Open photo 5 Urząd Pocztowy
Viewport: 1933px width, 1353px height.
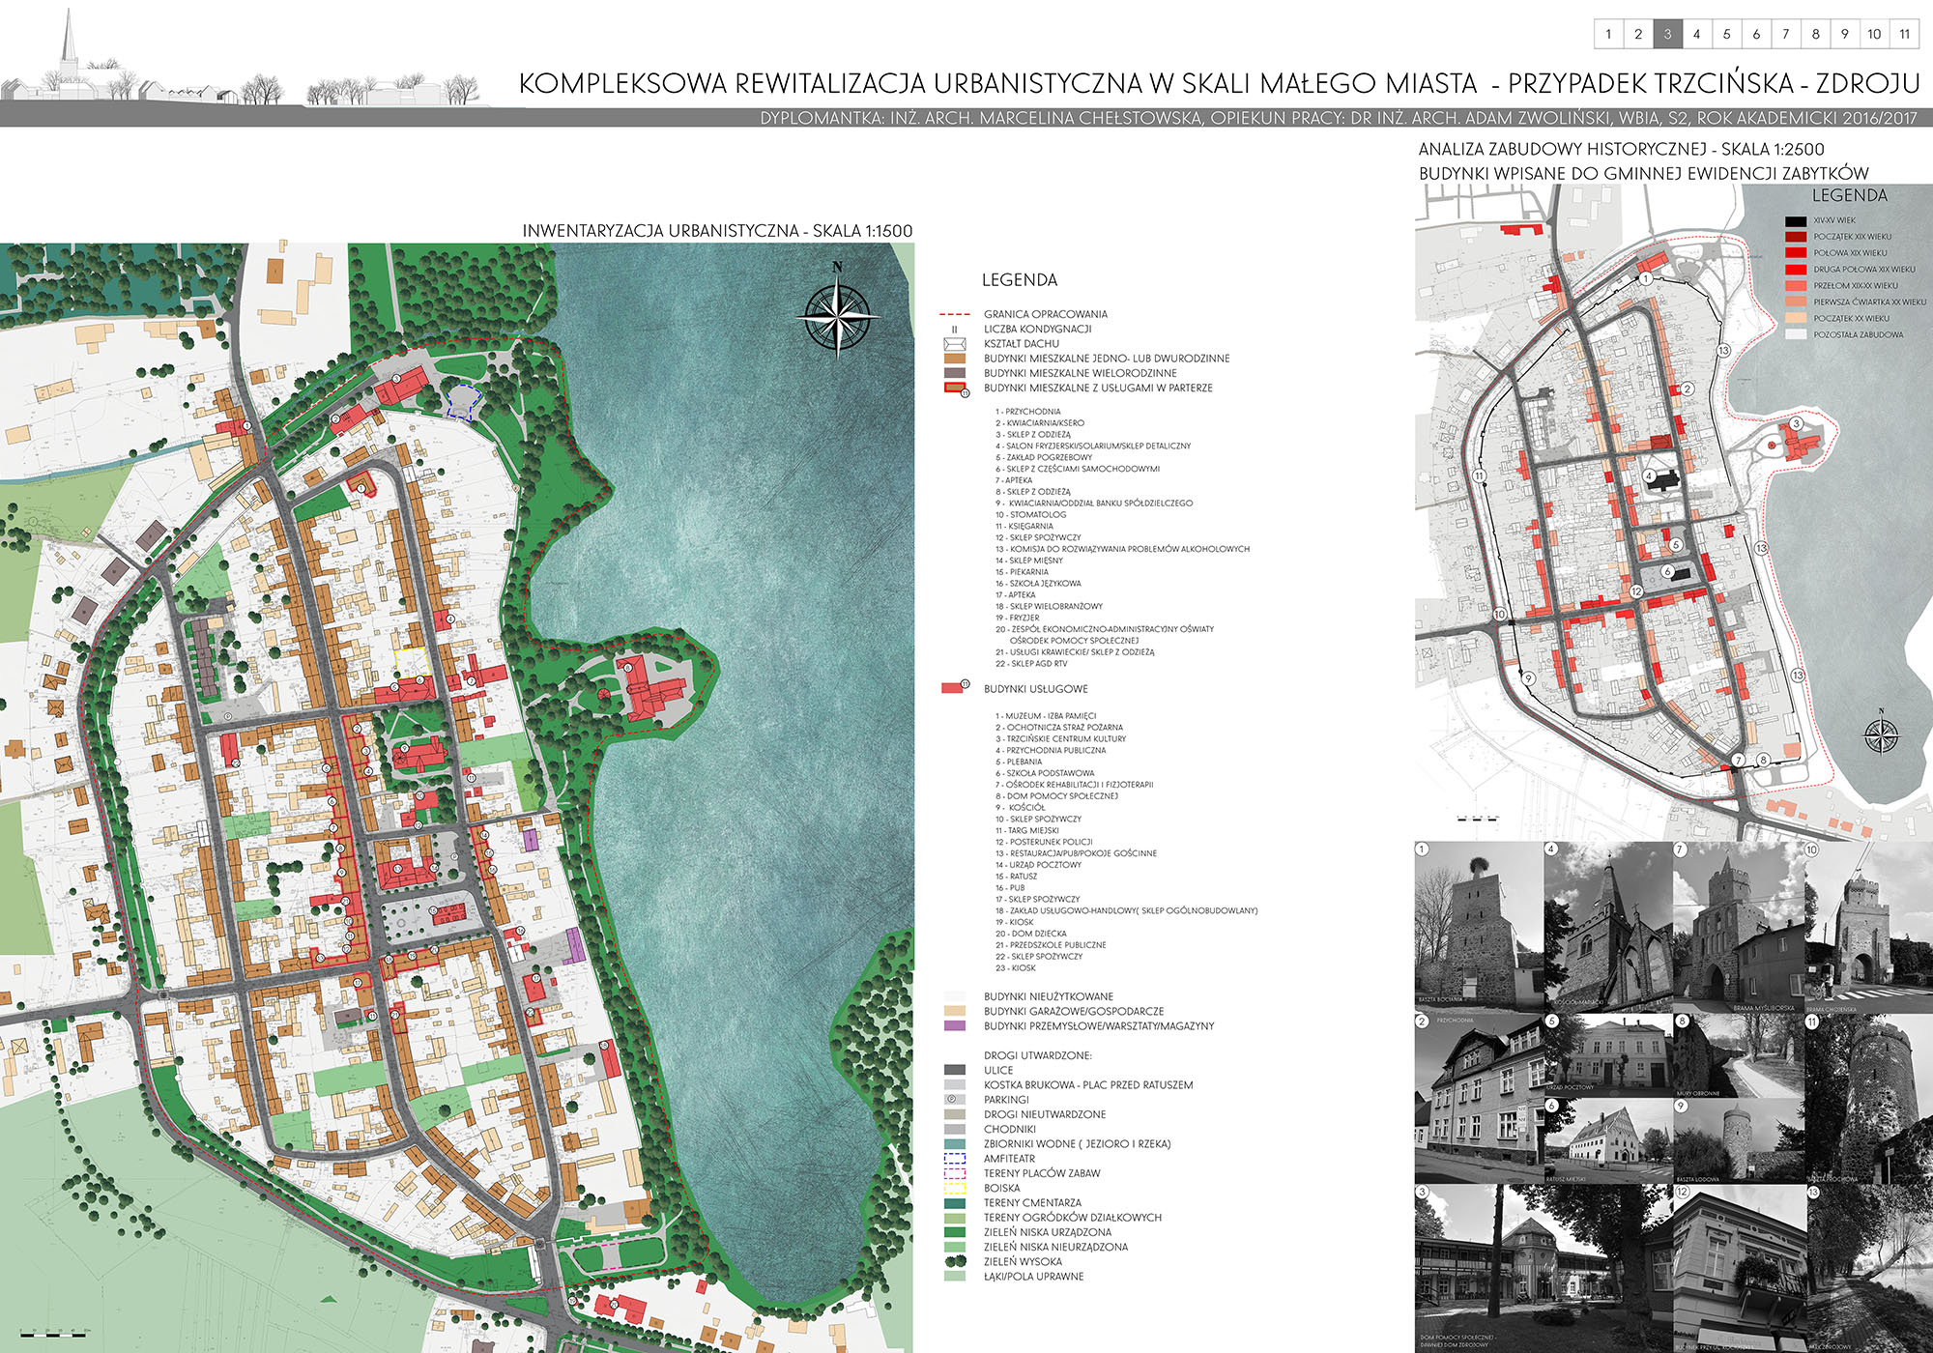[x=1608, y=1053]
